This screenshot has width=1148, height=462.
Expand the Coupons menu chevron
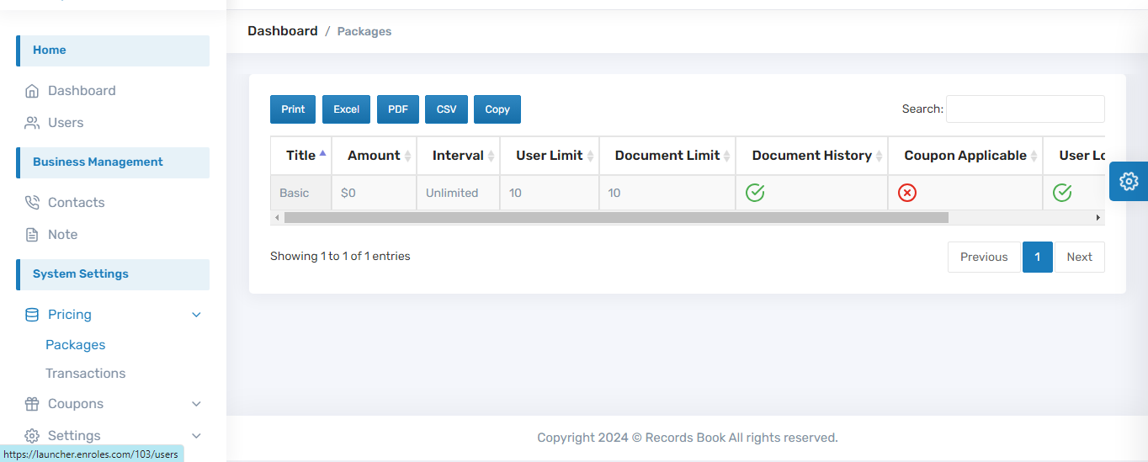pos(196,404)
